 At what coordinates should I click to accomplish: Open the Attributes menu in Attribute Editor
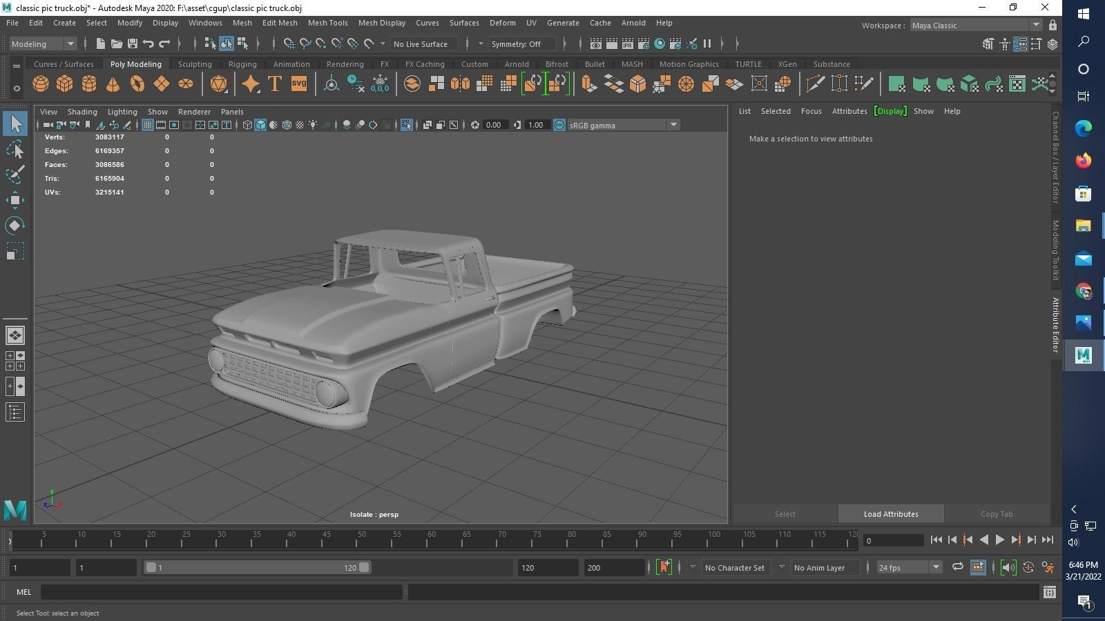849,111
